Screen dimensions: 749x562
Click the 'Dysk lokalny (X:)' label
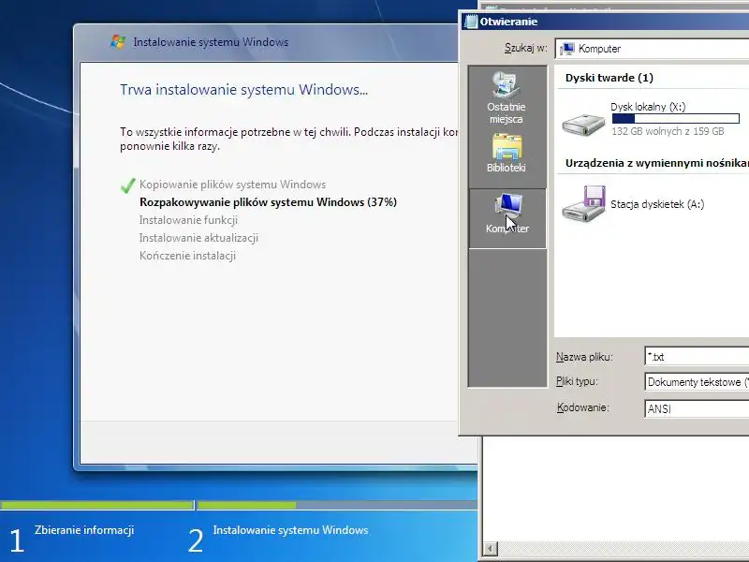[648, 107]
